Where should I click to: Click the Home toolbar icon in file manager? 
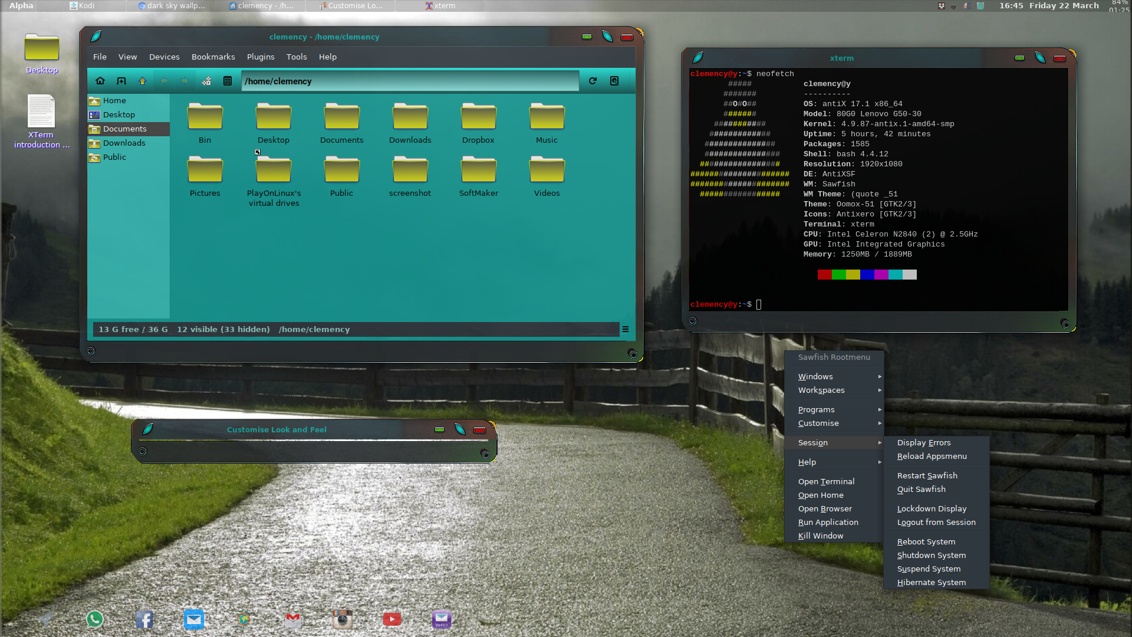click(x=100, y=81)
